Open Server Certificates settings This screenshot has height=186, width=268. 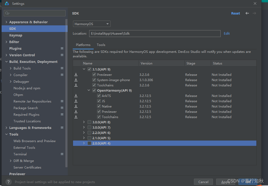[x=27, y=168]
